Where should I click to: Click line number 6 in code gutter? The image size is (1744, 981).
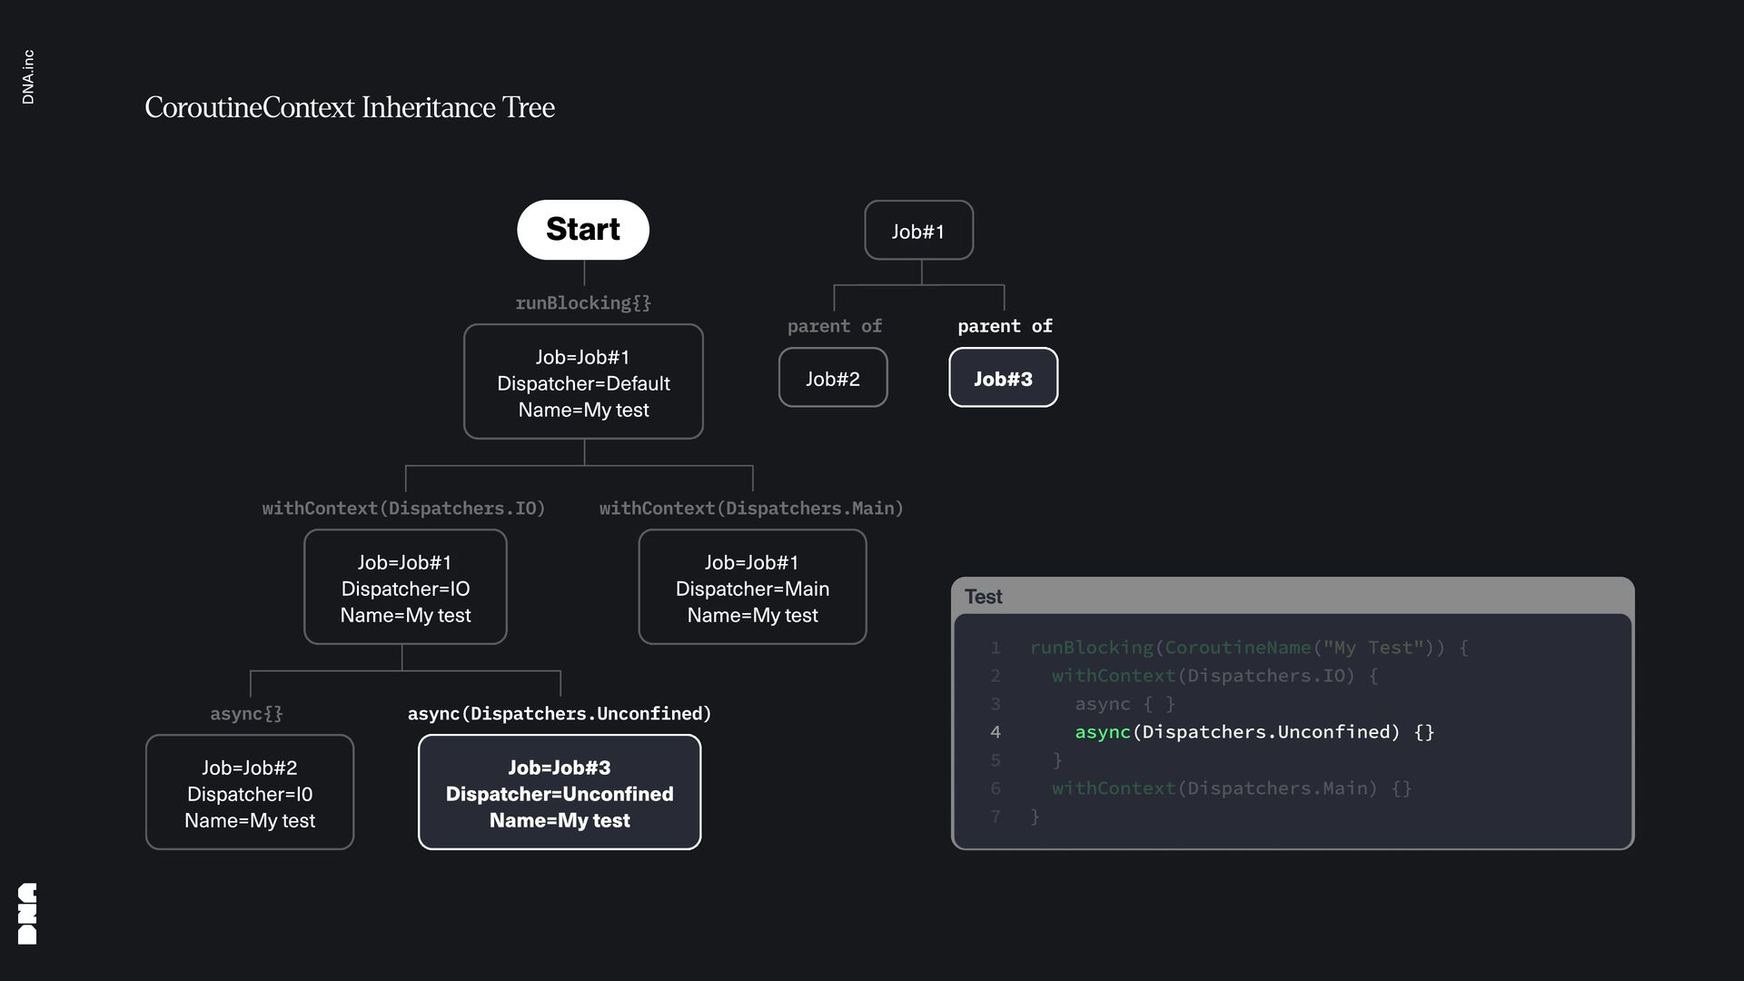coord(996,788)
